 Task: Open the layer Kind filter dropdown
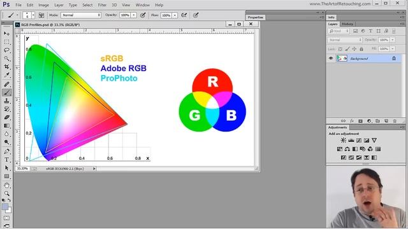tap(339, 31)
